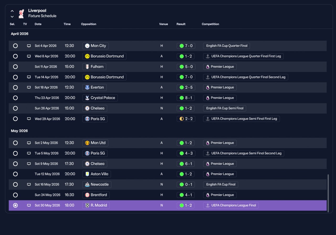Sort by the Competition column header
This screenshot has height=235, width=336.
click(210, 24)
